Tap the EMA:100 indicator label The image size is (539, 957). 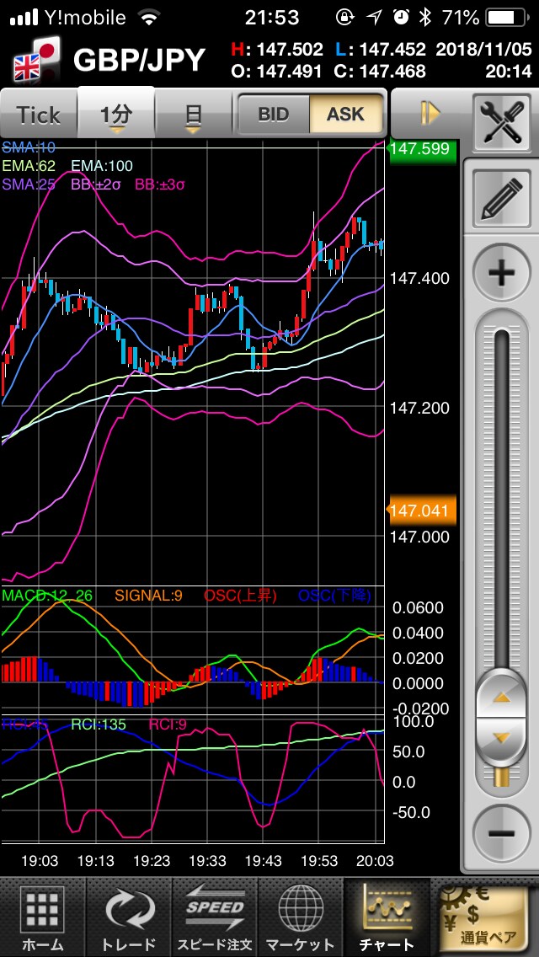102,166
